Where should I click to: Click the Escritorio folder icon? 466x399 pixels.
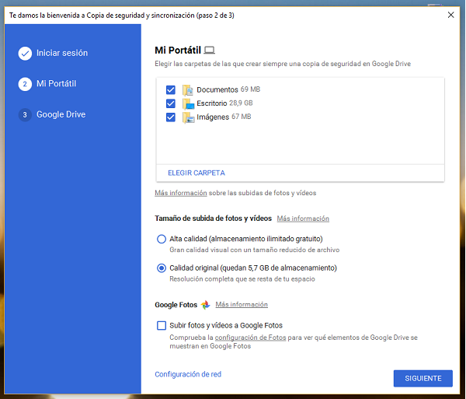click(x=188, y=103)
